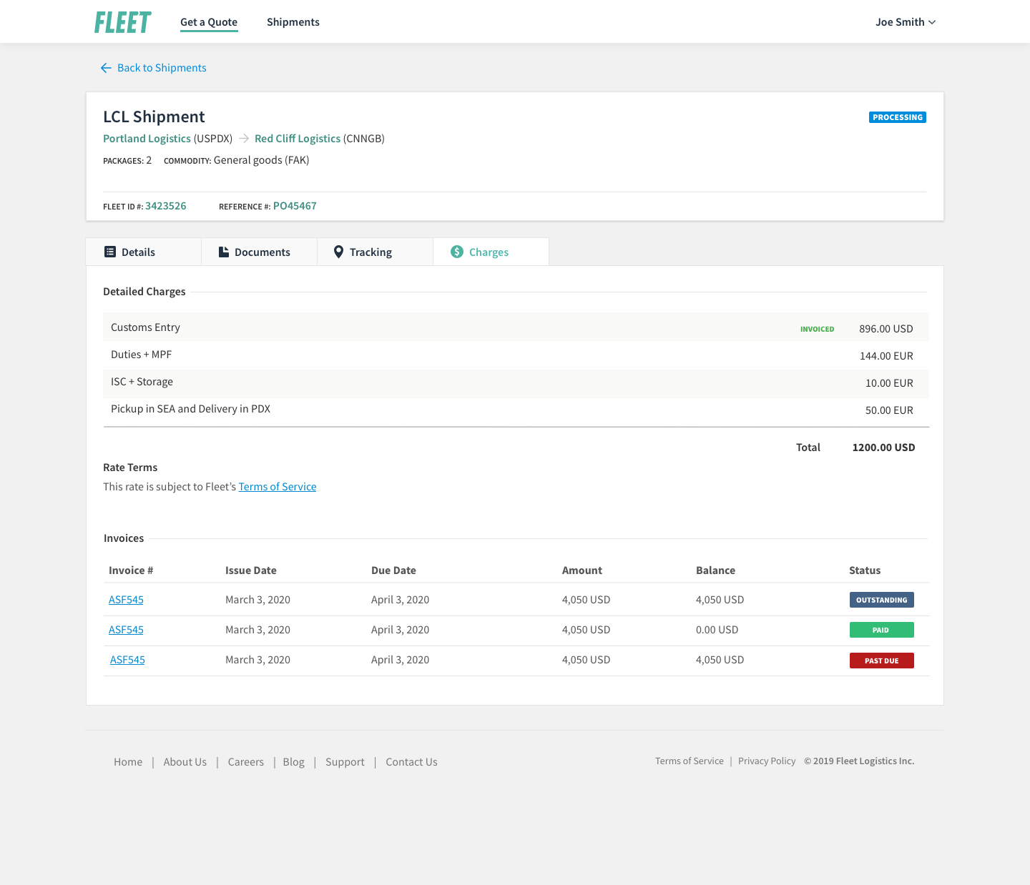This screenshot has width=1030, height=885.
Task: Click the Charges dollar icon
Action: coord(457,252)
